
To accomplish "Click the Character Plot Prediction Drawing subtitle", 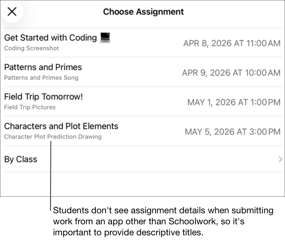I will tap(53, 137).
